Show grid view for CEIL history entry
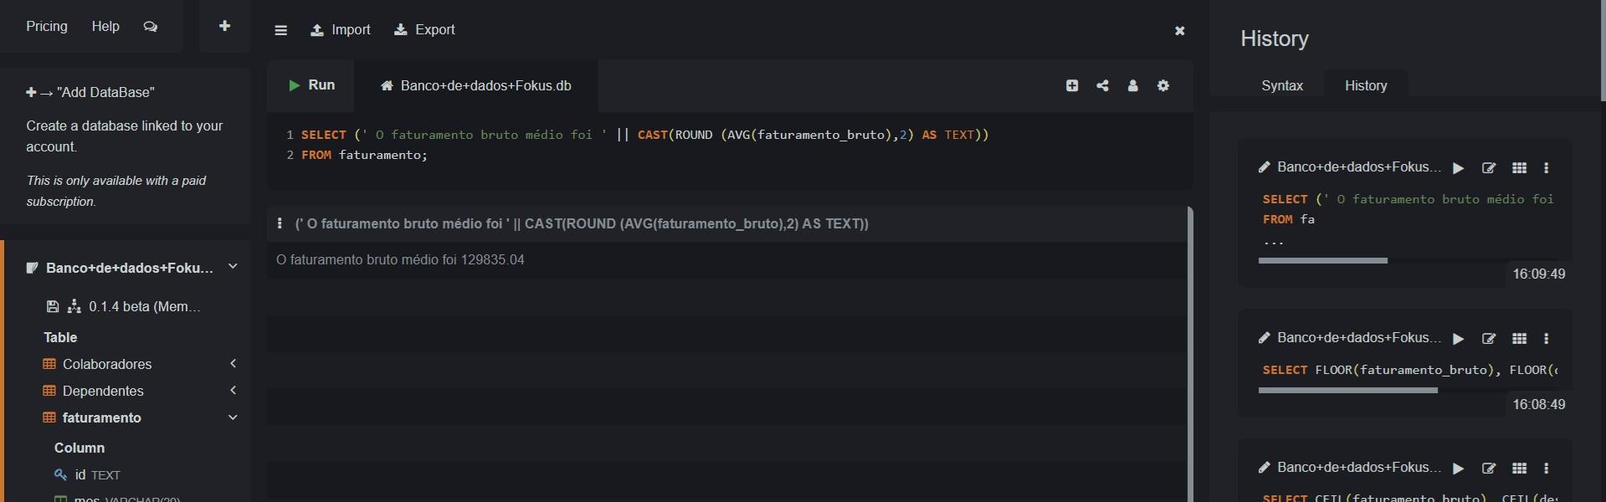Viewport: 1606px width, 502px height. tap(1520, 469)
